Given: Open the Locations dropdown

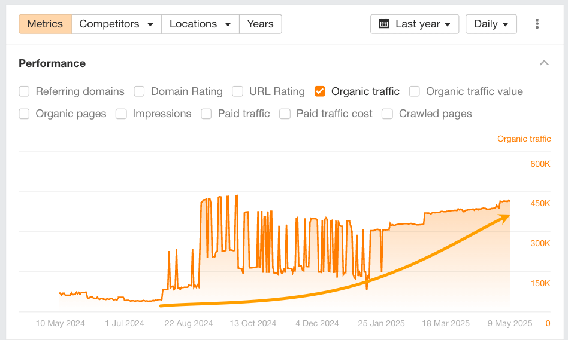Looking at the screenshot, I should [x=200, y=24].
